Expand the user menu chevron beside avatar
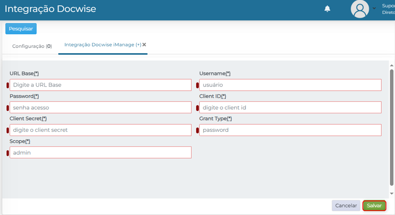 (375, 8)
